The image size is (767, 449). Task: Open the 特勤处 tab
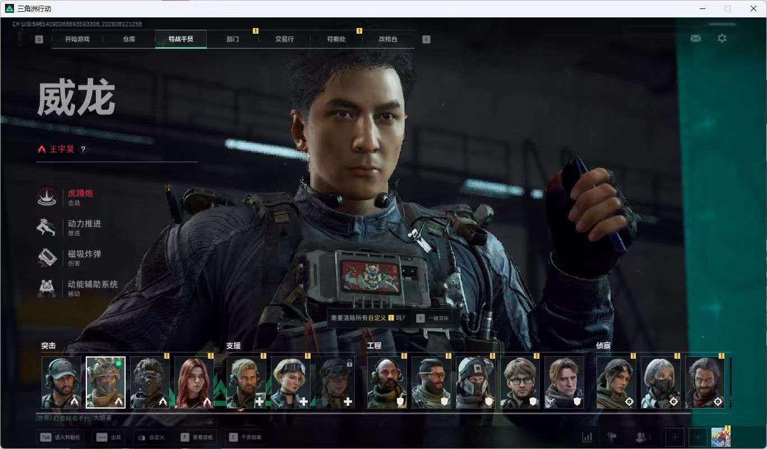coord(336,39)
